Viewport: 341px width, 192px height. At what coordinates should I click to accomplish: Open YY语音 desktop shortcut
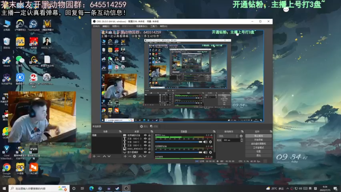coord(20,169)
